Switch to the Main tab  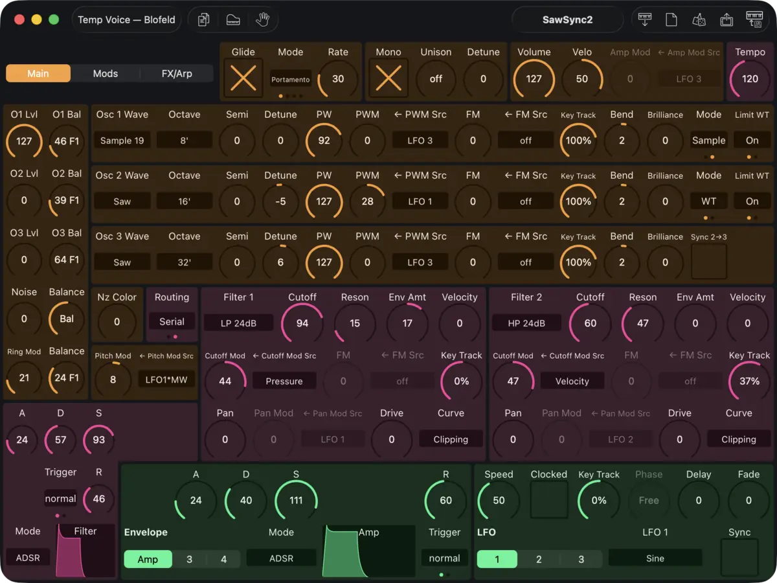tap(38, 73)
